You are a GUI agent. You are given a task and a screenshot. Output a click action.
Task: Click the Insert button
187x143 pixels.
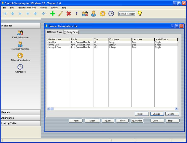click(142, 114)
